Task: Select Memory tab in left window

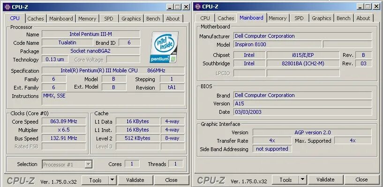Action: click(x=87, y=19)
